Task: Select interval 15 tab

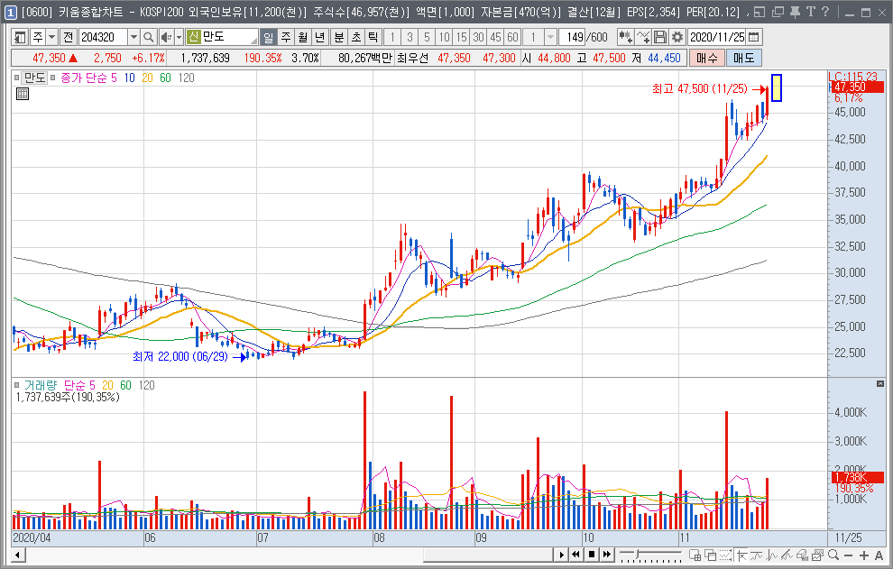Action: point(461,38)
